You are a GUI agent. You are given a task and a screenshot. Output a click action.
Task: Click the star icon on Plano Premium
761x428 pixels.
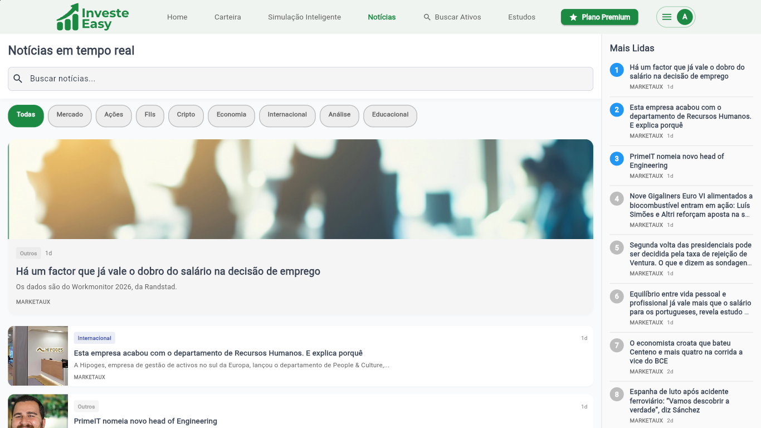(x=573, y=17)
